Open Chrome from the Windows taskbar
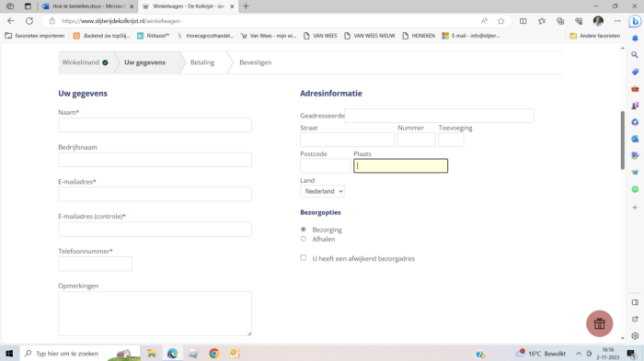This screenshot has height=361, width=644. pyautogui.click(x=213, y=354)
